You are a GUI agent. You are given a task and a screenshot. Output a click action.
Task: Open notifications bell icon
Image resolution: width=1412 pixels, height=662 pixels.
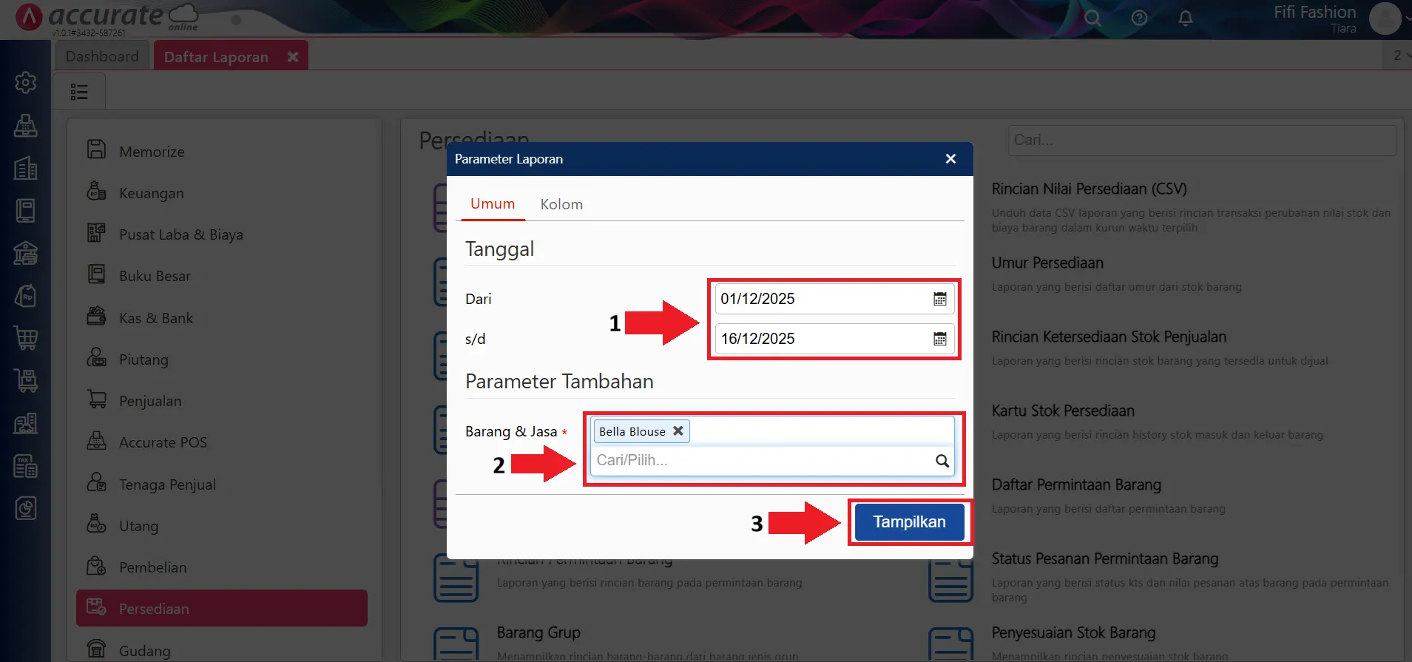1185,18
